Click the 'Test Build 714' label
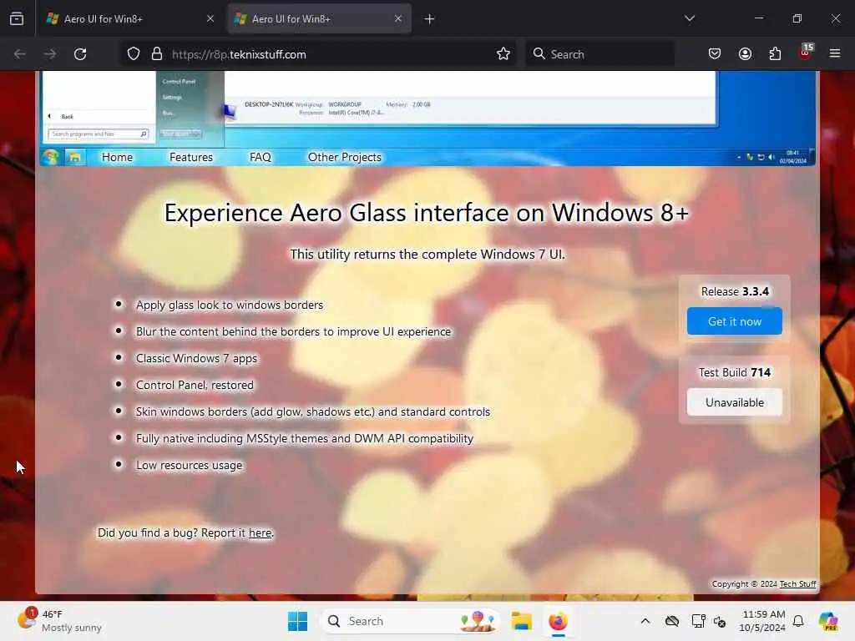The image size is (855, 641). coord(735,372)
